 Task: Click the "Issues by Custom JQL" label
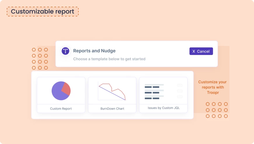click(x=163, y=108)
